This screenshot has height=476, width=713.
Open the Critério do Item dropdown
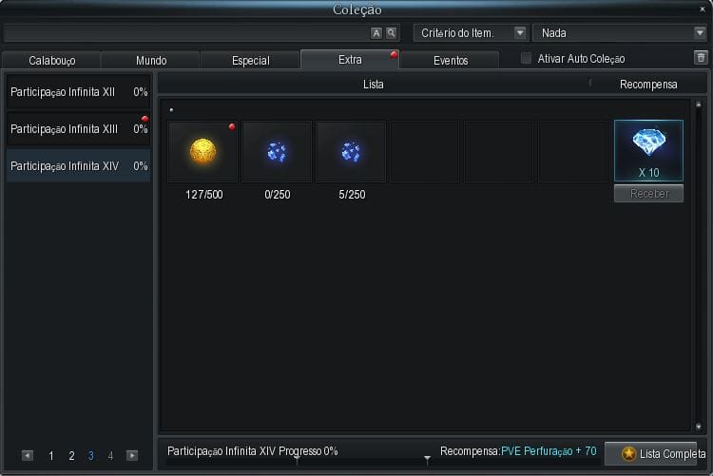tap(471, 33)
